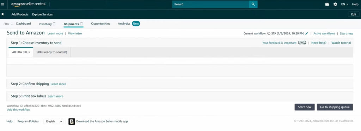Click Start new link near workflow header
This screenshot has height=131, width=361.
click(347, 33)
